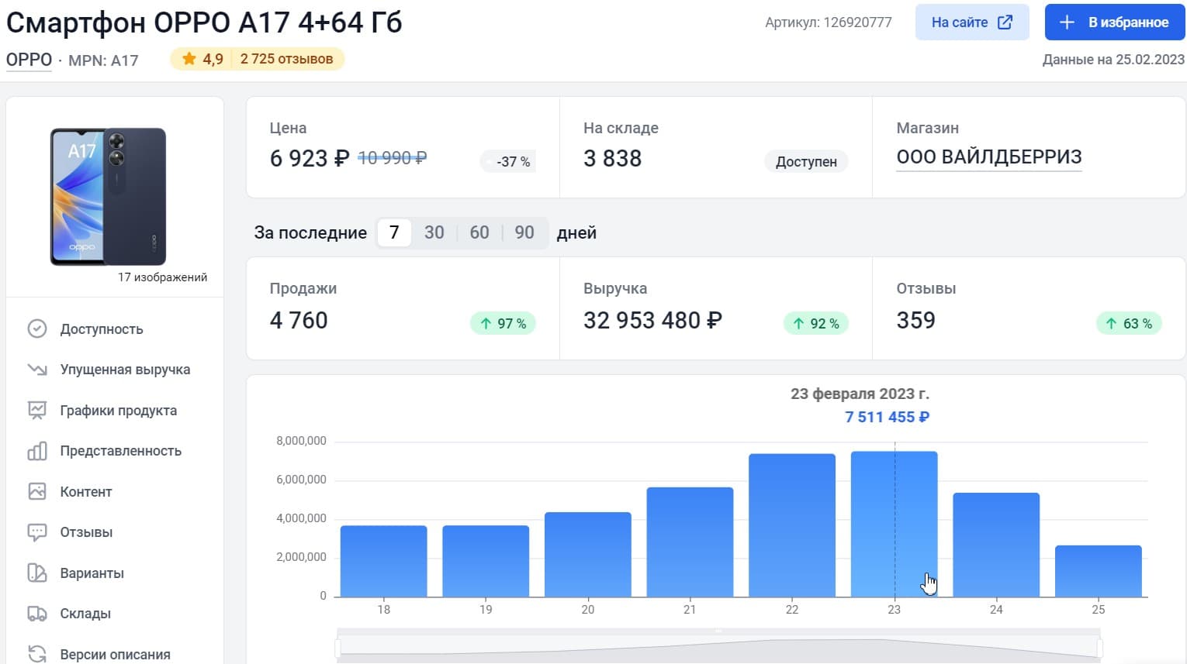
Task: Select the 60 days period
Action: pyautogui.click(x=479, y=232)
